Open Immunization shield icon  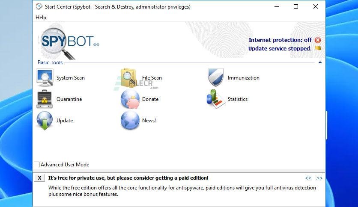click(x=215, y=77)
